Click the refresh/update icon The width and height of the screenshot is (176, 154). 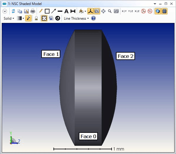[13, 11]
